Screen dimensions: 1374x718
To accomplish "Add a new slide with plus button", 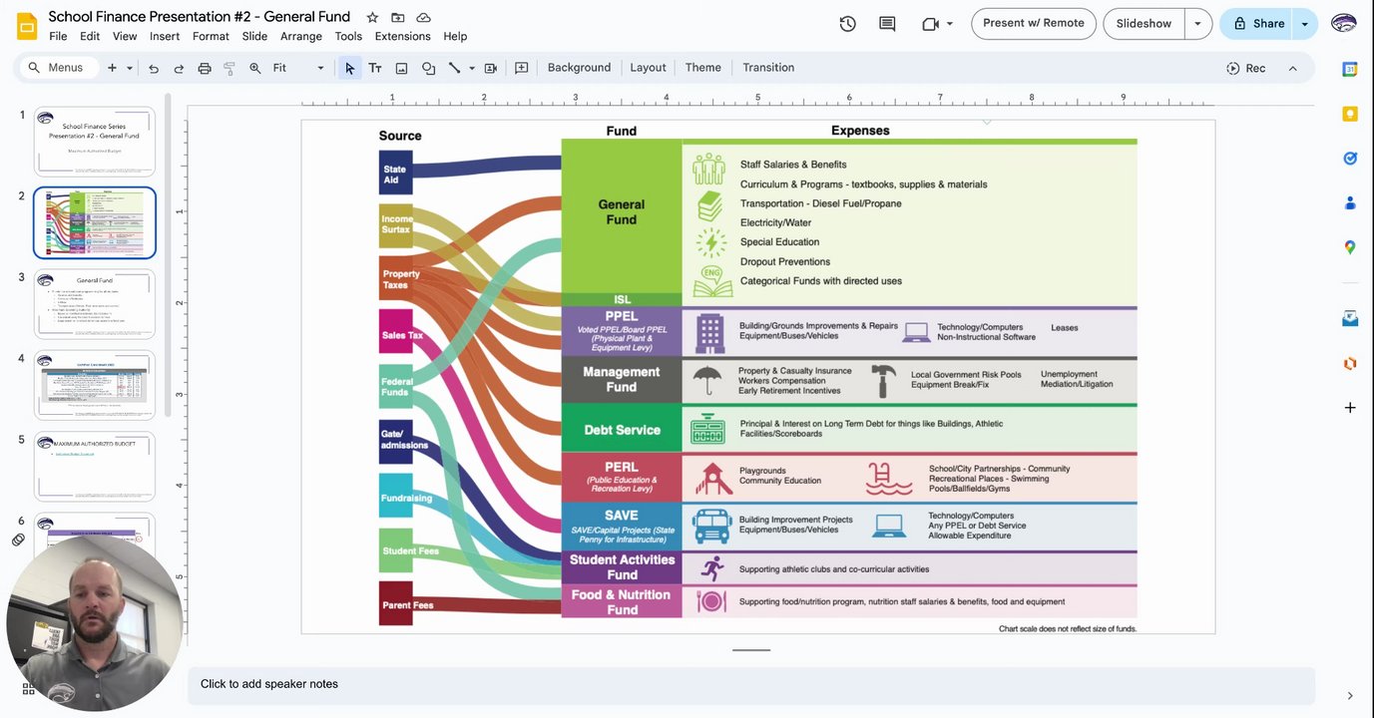I will point(112,68).
